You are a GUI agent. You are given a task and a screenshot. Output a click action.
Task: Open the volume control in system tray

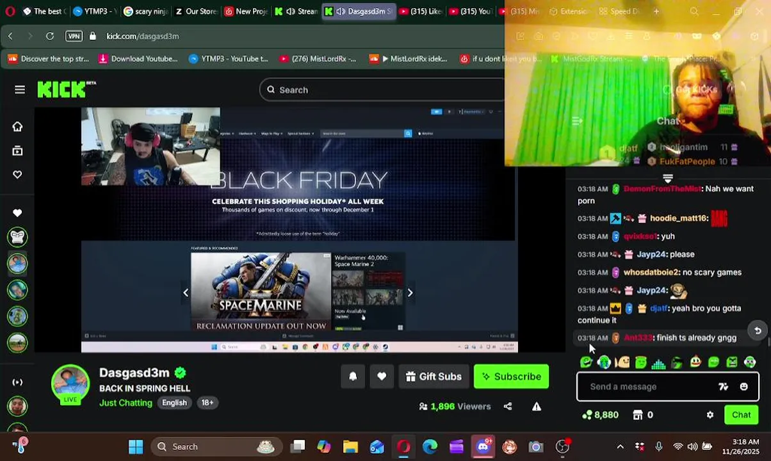pyautogui.click(x=693, y=447)
